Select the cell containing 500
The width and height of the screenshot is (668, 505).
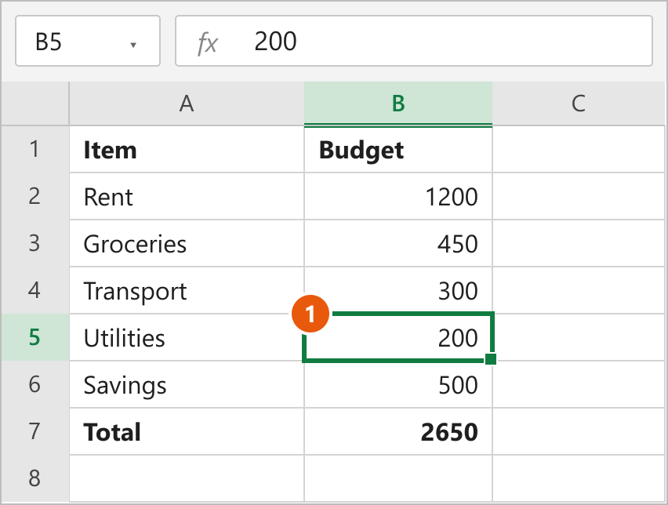point(398,384)
